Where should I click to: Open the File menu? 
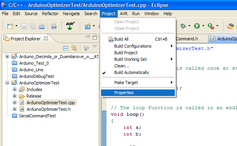tap(5, 14)
